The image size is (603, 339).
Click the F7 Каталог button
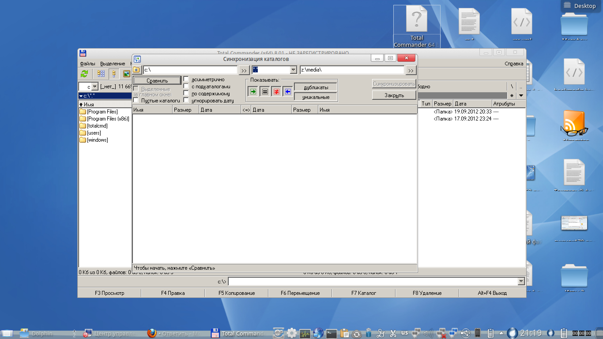click(364, 293)
